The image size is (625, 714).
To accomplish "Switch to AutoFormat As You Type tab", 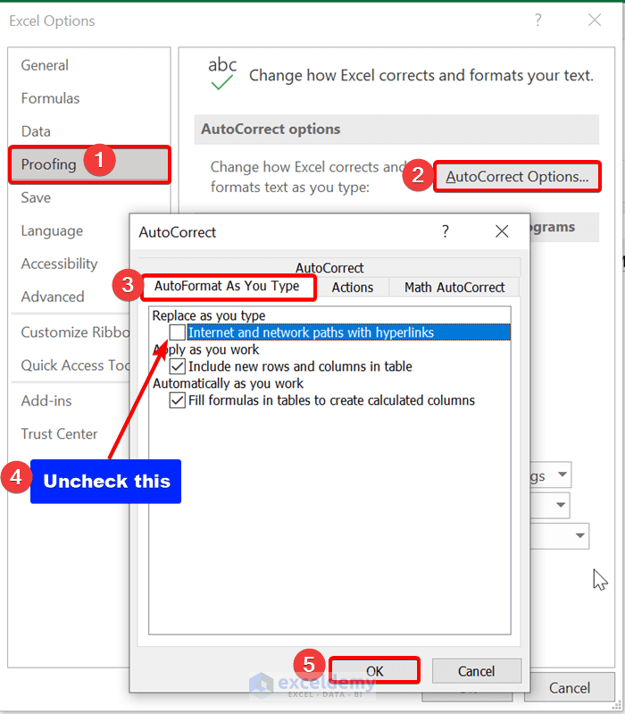I will 229,287.
